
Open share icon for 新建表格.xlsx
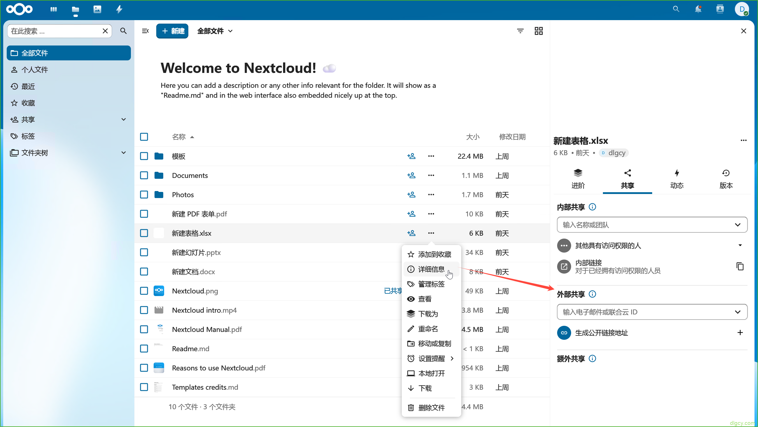click(411, 233)
